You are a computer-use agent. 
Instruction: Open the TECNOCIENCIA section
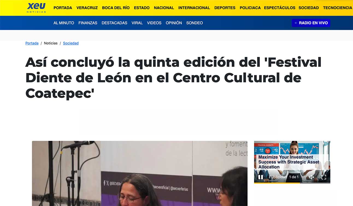pos(337,8)
